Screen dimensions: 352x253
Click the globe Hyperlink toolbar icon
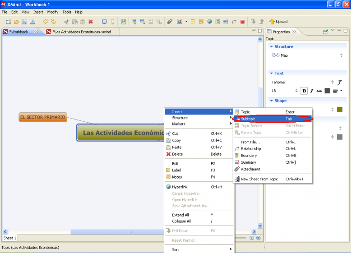[209, 22]
